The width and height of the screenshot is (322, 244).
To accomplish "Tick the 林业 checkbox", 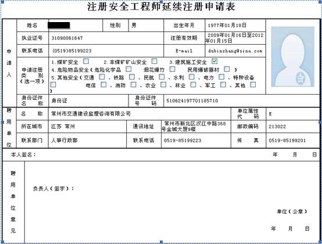I will tap(193, 85).
